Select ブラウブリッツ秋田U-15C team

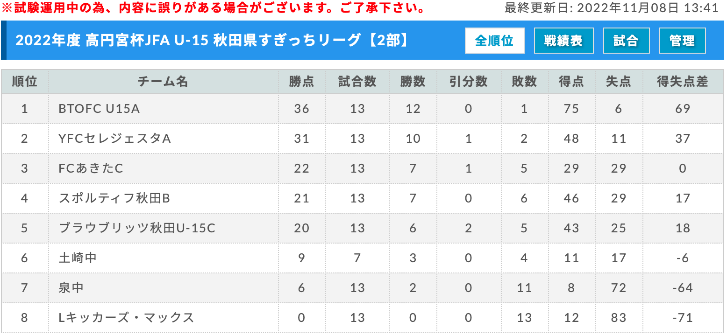coord(137,228)
